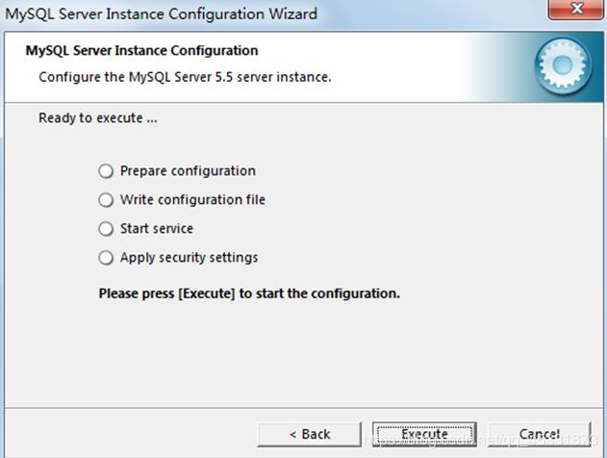
Task: Go back with the Back button
Action: click(x=310, y=434)
